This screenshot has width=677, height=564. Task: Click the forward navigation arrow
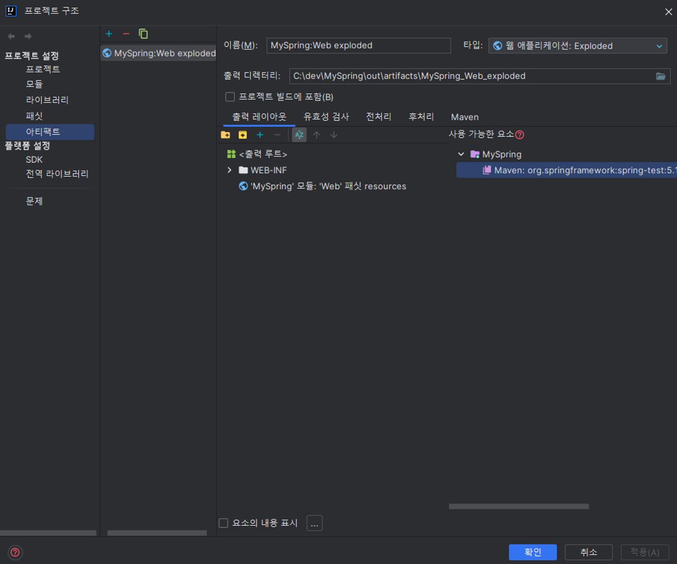(28, 36)
